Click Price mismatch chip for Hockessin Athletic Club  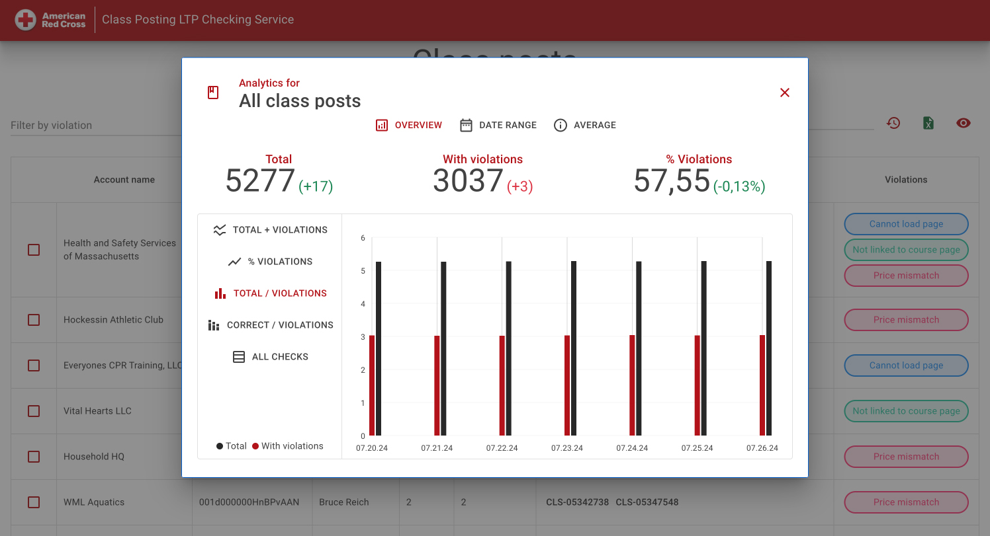point(906,320)
